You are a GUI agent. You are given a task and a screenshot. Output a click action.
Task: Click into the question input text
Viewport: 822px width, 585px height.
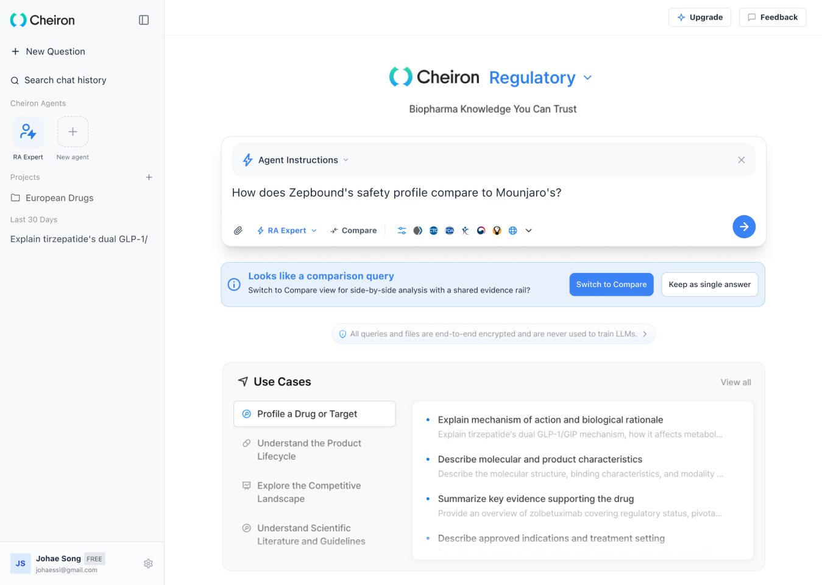[x=397, y=193]
